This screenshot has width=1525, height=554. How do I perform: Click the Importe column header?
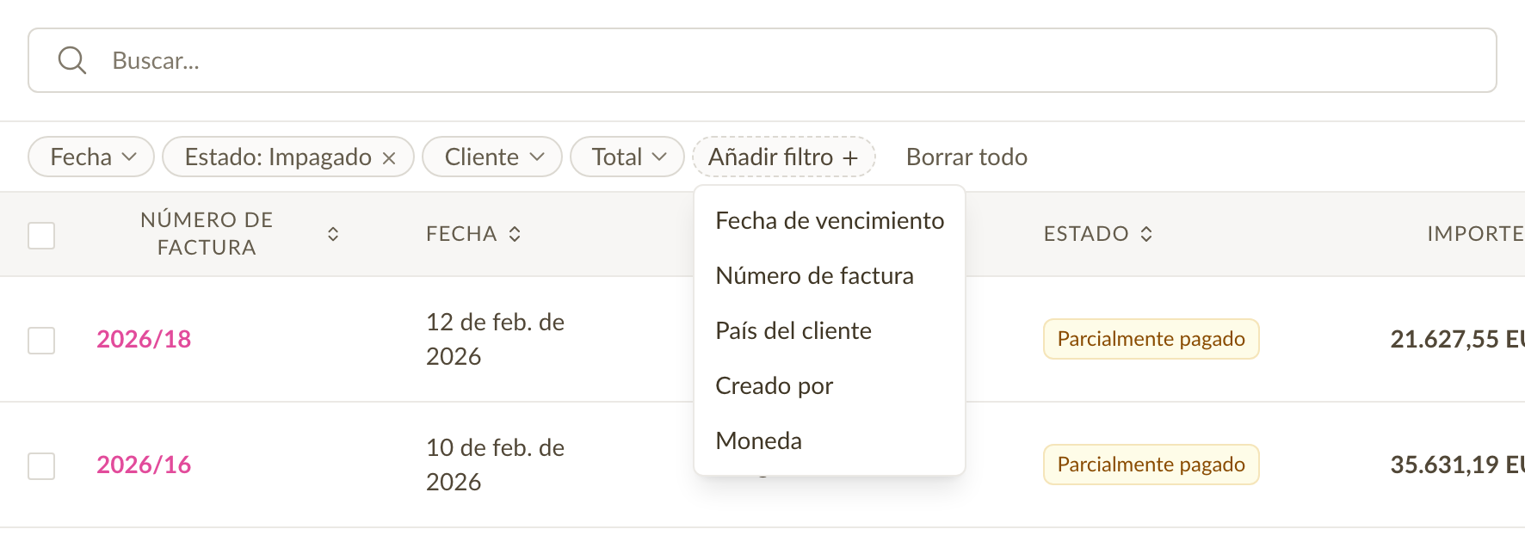click(x=1475, y=234)
